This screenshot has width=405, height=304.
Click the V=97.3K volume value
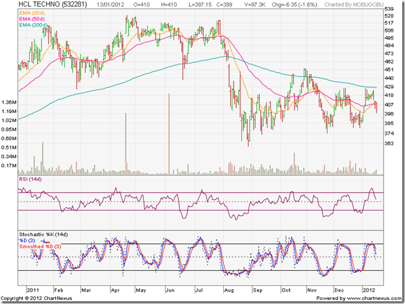point(254,5)
